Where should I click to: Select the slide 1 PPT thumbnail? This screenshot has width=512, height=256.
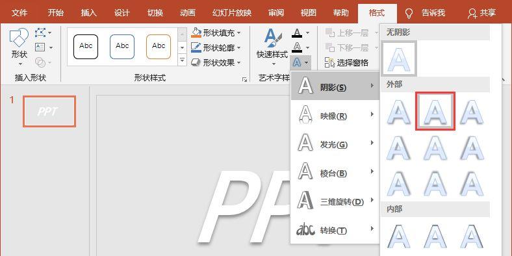click(49, 111)
